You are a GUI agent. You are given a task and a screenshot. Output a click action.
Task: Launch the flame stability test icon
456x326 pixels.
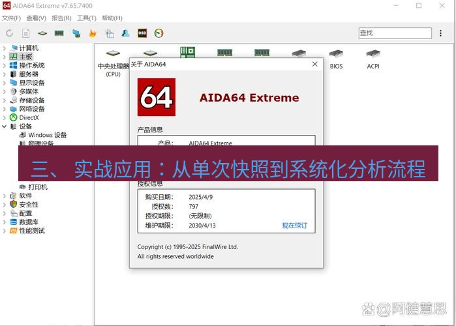point(93,33)
